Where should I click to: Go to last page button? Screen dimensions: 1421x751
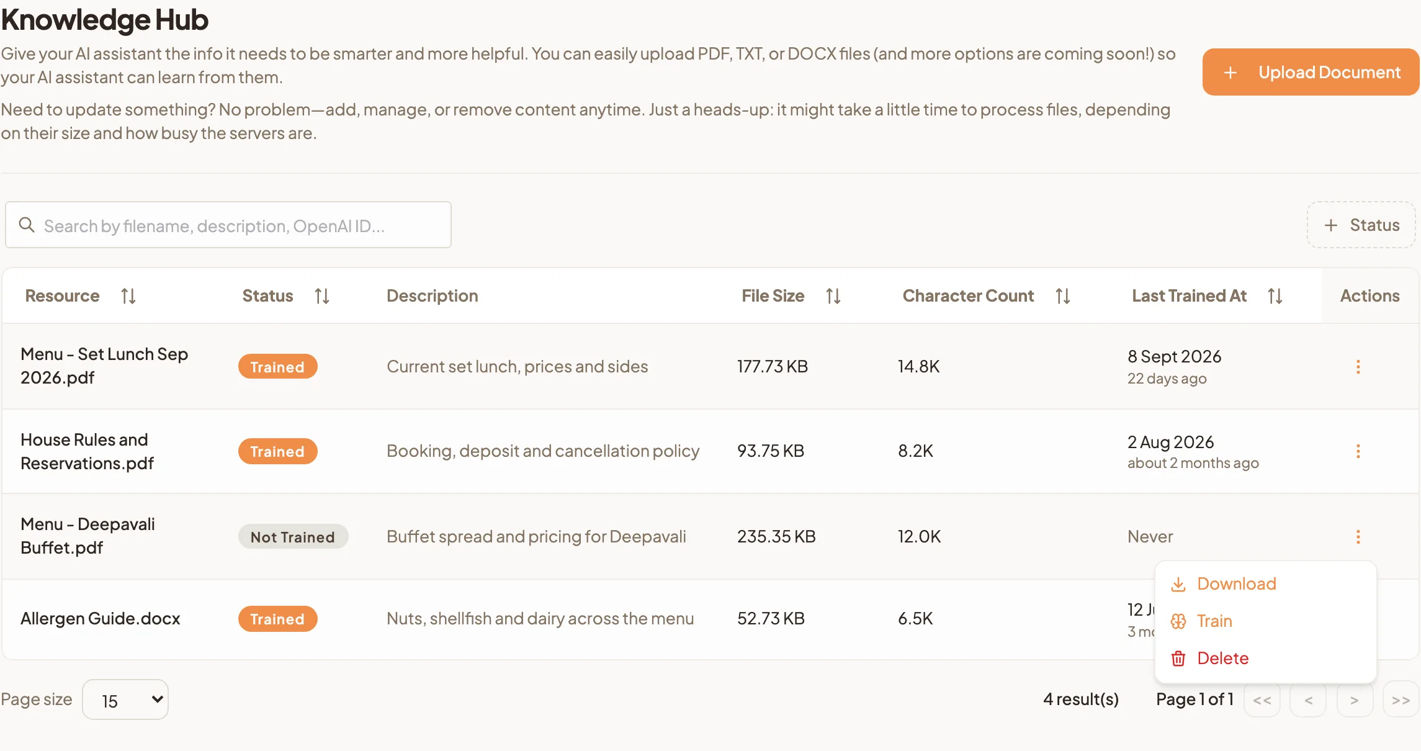[1401, 700]
